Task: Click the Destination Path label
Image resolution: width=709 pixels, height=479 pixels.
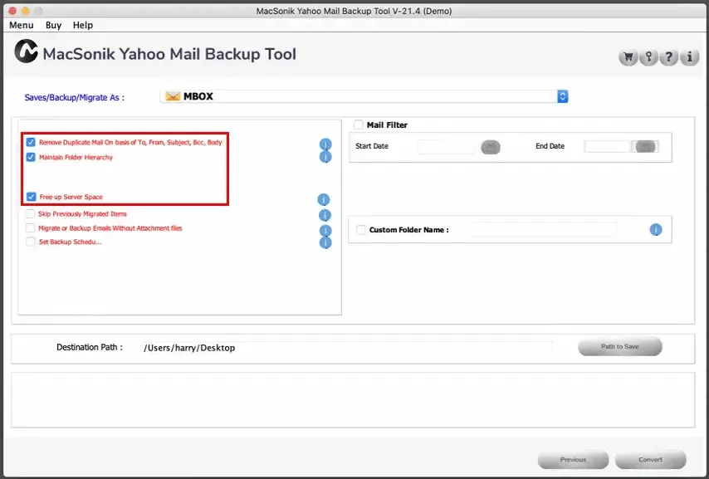Action: (90, 347)
